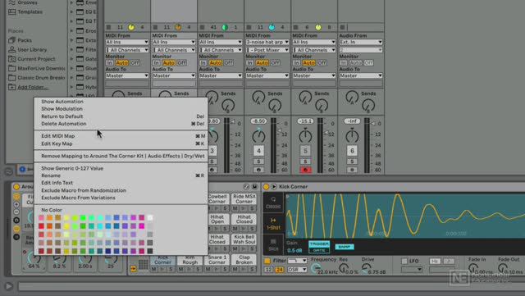Image resolution: width=525 pixels, height=296 pixels.
Task: Choose Rename in the context menu
Action: coord(121,175)
